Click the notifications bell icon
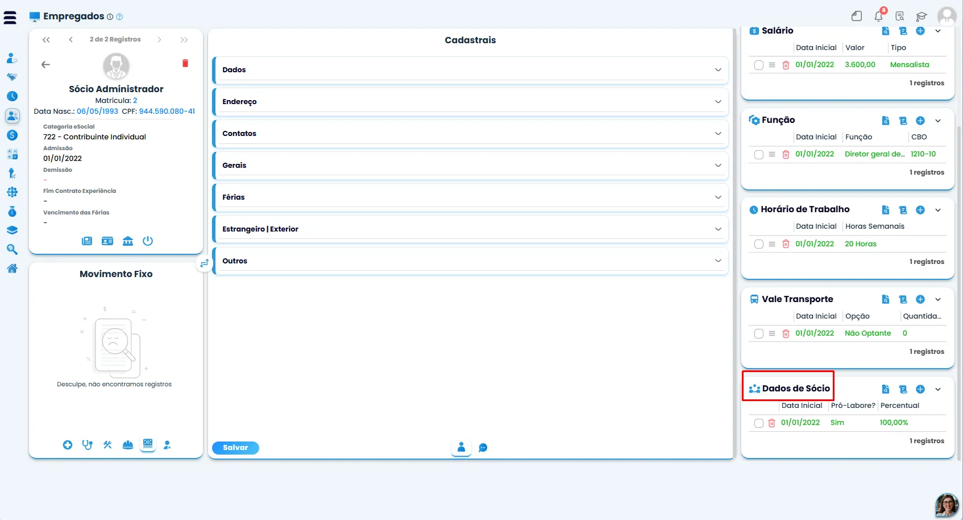The image size is (963, 520). (879, 16)
